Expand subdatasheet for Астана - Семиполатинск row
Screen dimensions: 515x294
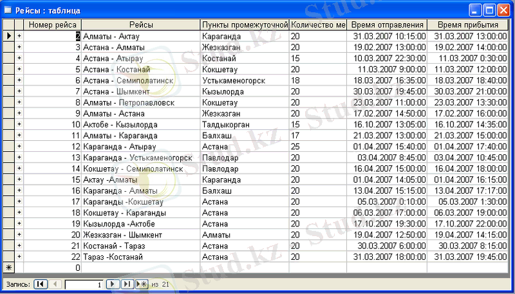click(19, 80)
